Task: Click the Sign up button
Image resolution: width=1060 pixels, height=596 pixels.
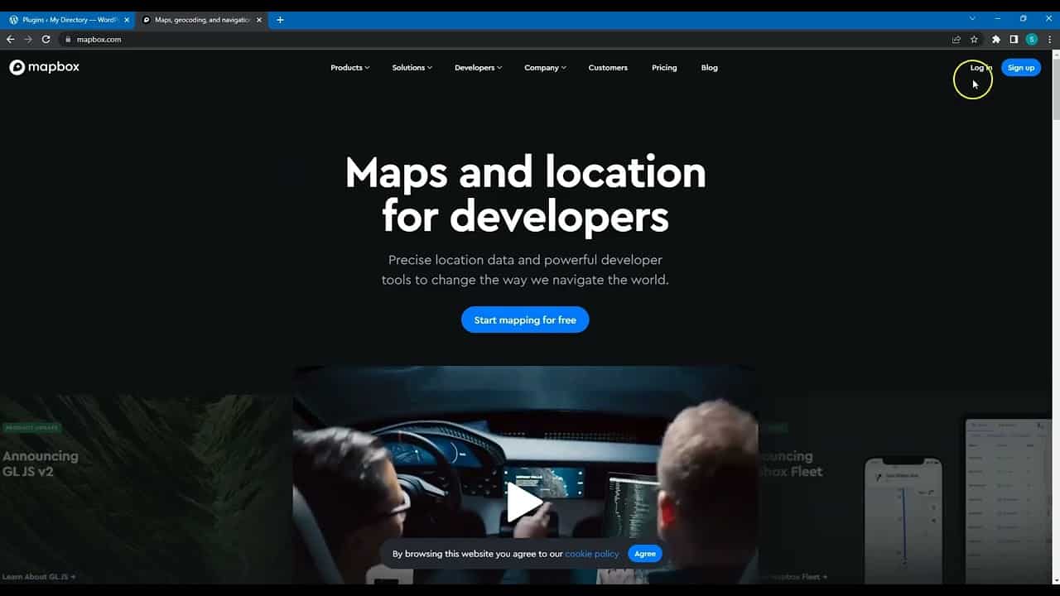Action: click(x=1021, y=68)
